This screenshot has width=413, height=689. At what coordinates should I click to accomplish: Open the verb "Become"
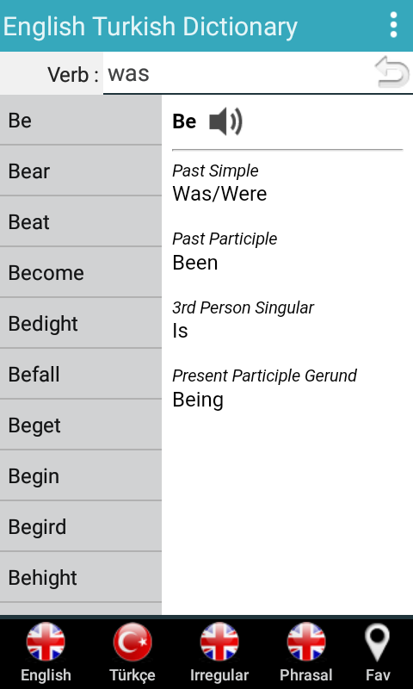81,272
